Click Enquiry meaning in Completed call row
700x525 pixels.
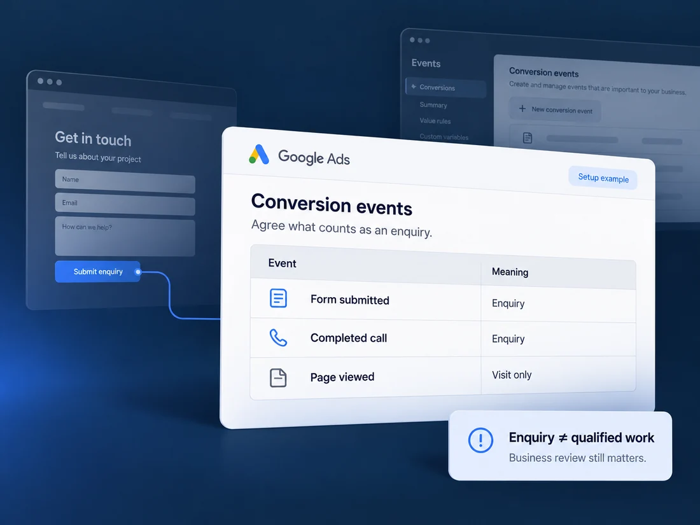pos(508,339)
